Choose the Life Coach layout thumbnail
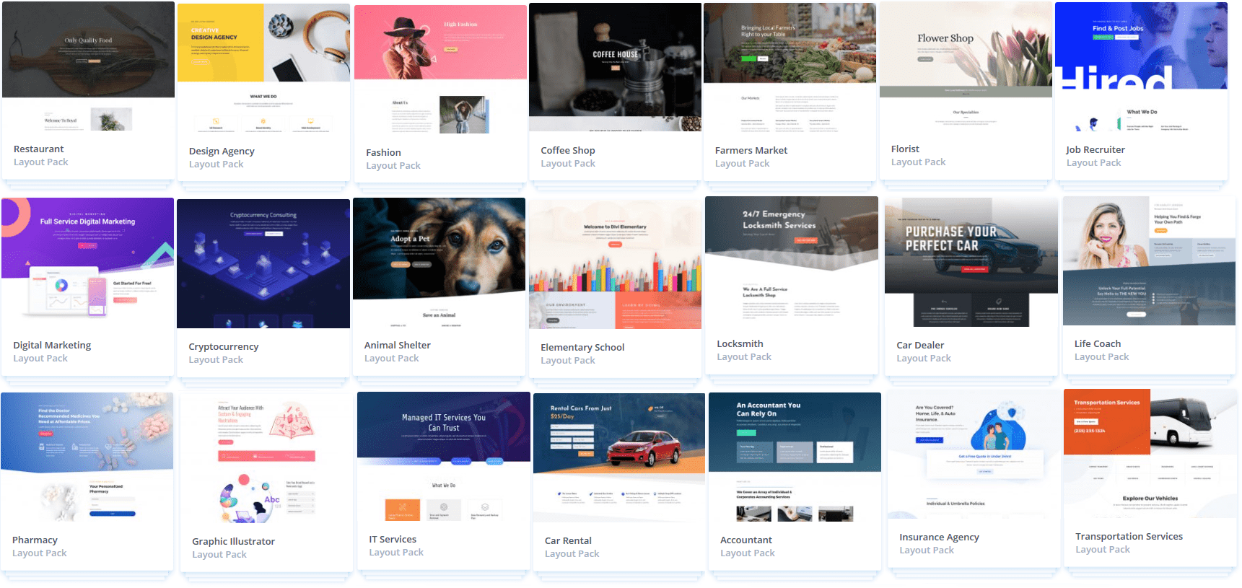1242x588 pixels. click(x=1149, y=261)
